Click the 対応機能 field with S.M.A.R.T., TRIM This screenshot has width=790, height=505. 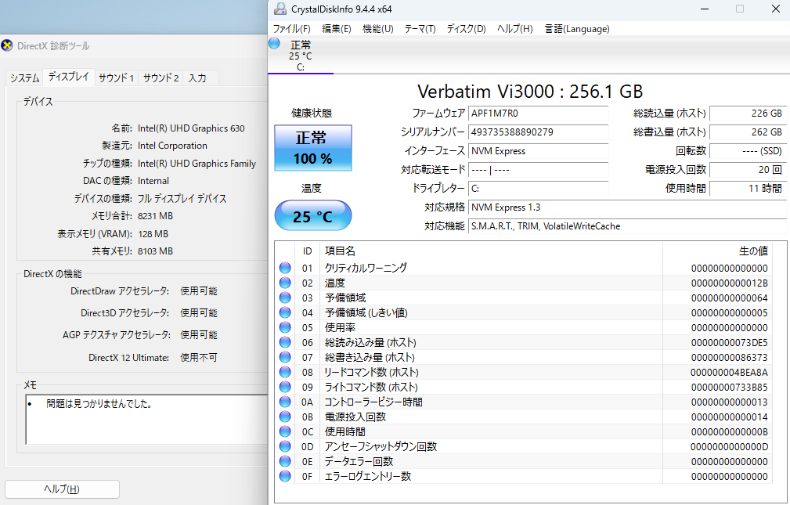pos(627,226)
